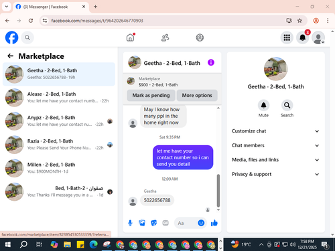Click the message scrollbar thumb

218,190
